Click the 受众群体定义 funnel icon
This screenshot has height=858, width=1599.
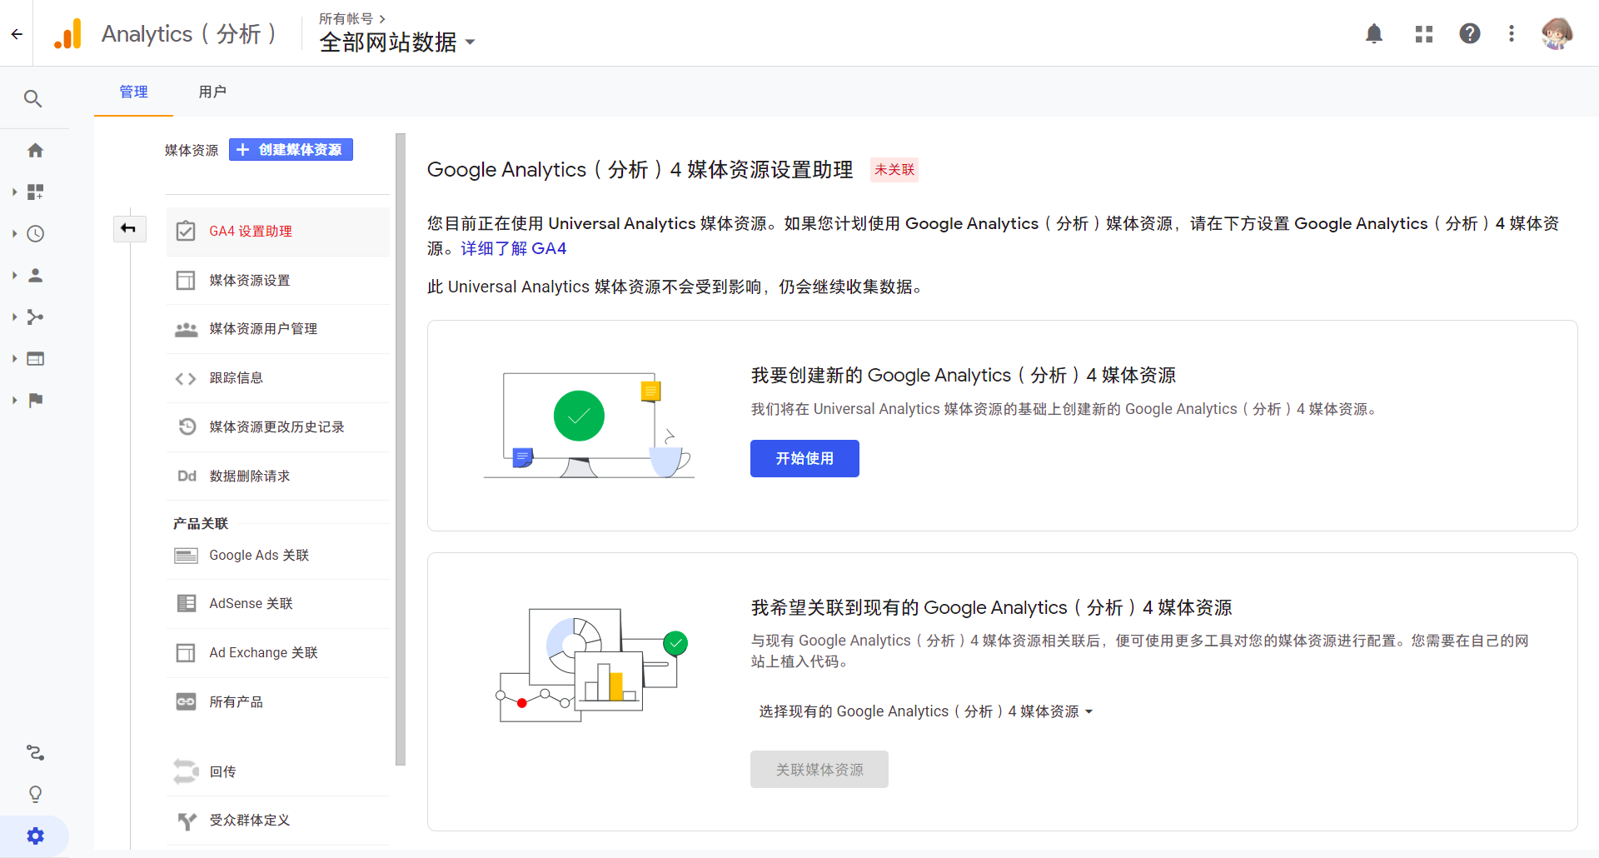tap(187, 821)
